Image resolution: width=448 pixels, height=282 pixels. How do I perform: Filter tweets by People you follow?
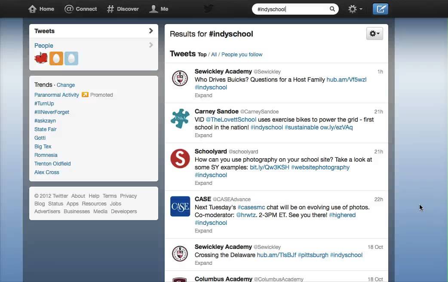pyautogui.click(x=242, y=55)
